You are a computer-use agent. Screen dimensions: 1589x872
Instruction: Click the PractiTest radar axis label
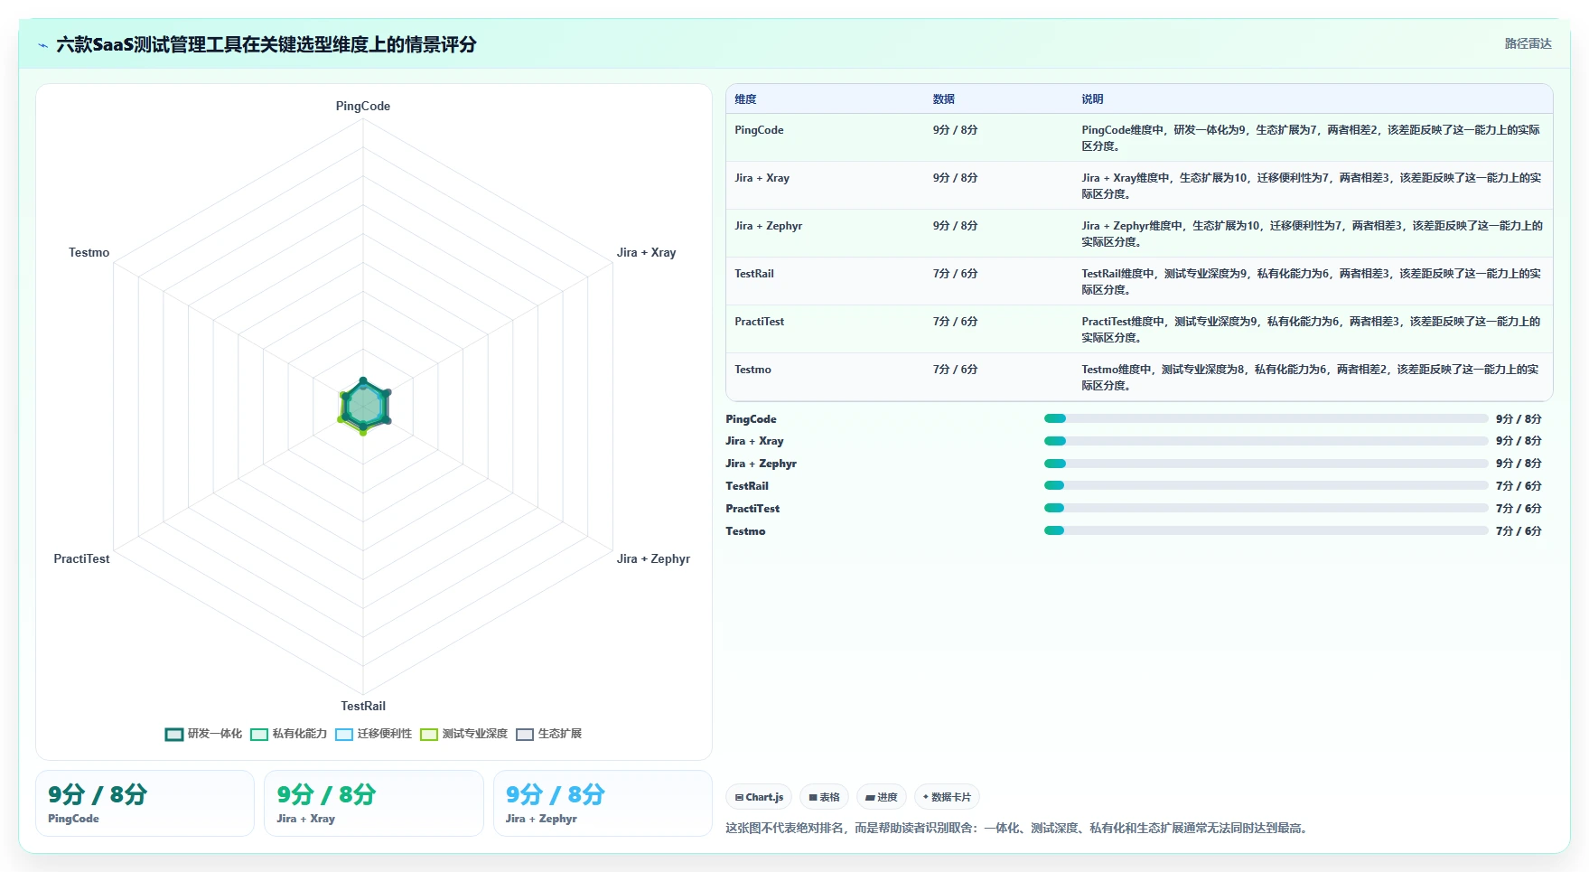tap(81, 558)
